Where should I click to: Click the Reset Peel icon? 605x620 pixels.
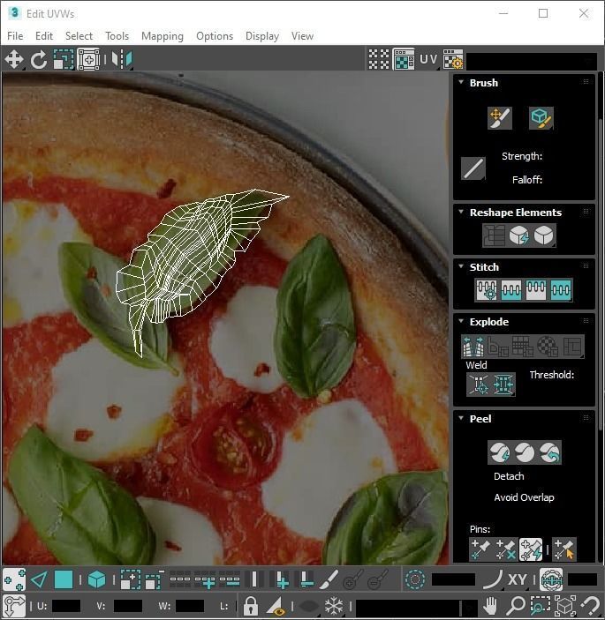pyautogui.click(x=549, y=452)
